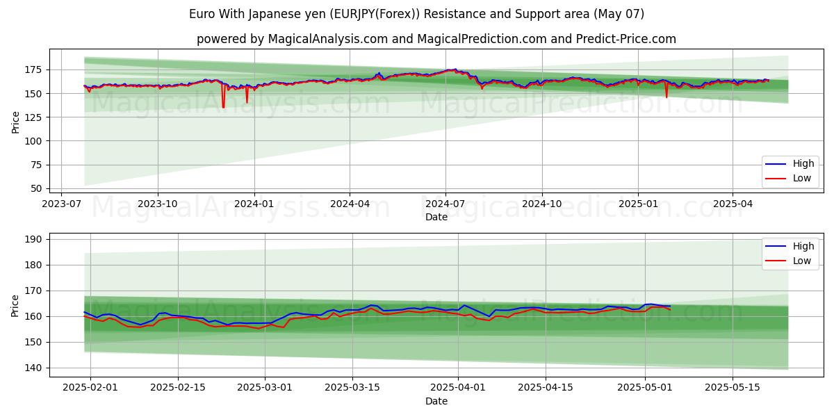Click the '2025-03-15' date tick
The height and width of the screenshot is (417, 834).
[x=352, y=388]
